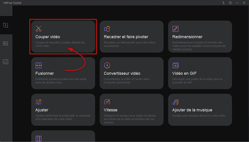Switch to the smiley face sidebar tab

pos(6,62)
